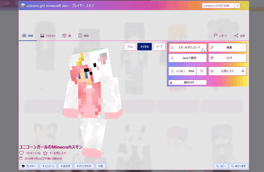Toggle the かぶせる overlay option
The image size is (264, 172).
(x=144, y=47)
